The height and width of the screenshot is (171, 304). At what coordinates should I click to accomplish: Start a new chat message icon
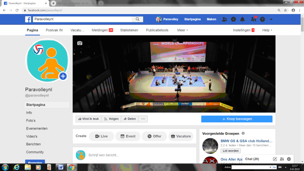point(275,159)
